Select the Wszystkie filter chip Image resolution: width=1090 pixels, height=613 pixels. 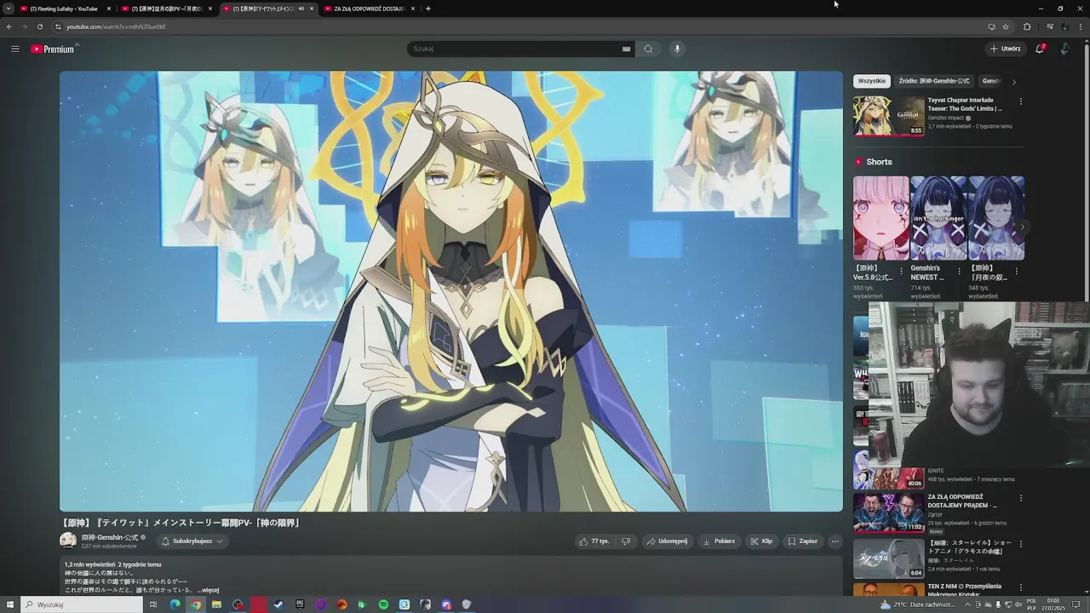tap(872, 81)
